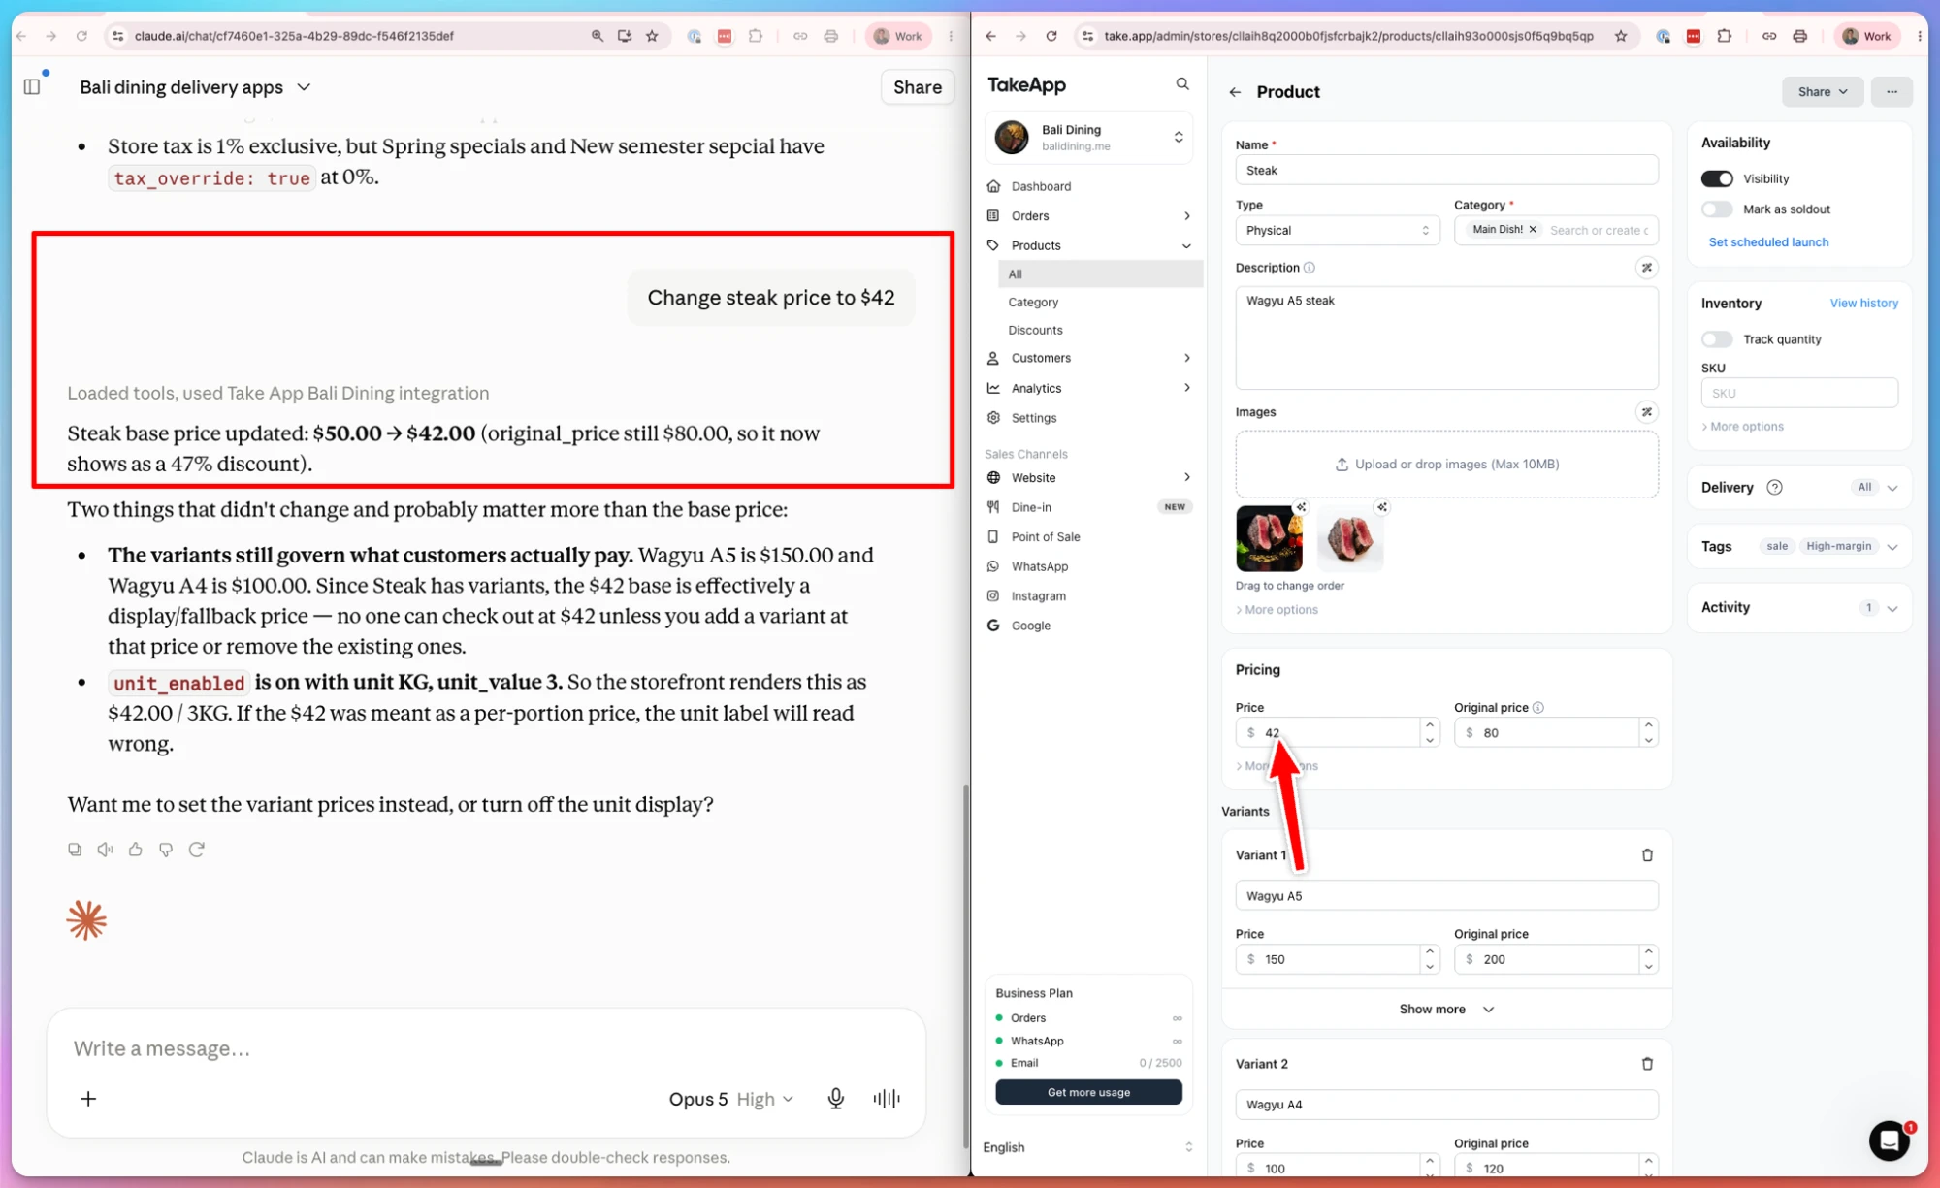Open Dashboard in TakeApp sidebar

point(1041,186)
